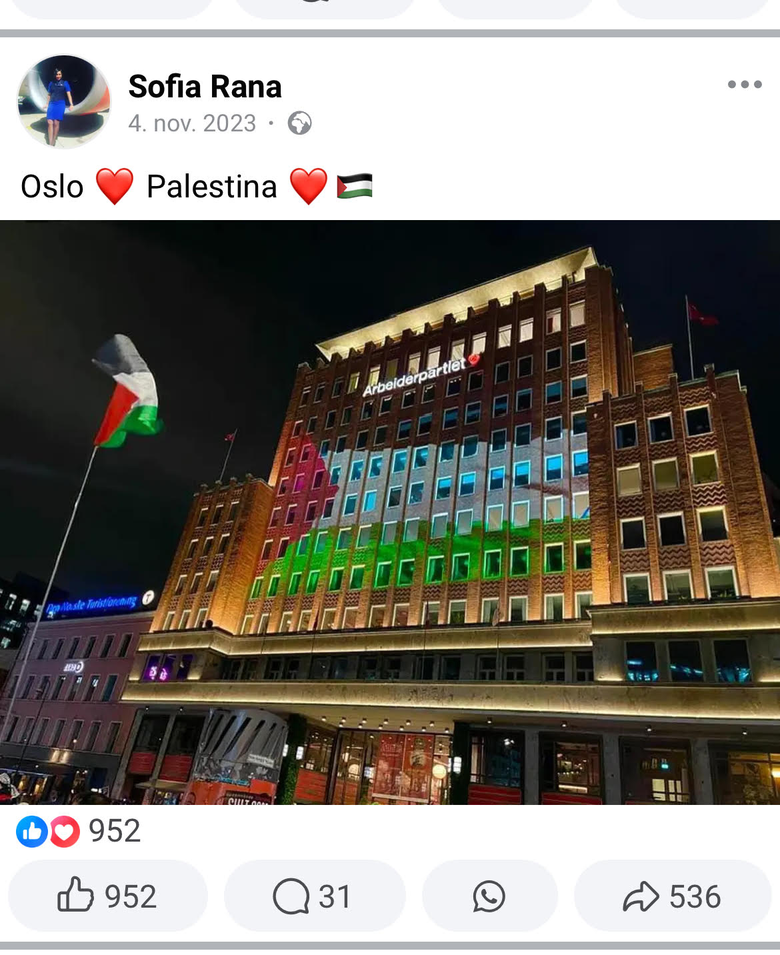Tap the 952 like count button

click(108, 896)
